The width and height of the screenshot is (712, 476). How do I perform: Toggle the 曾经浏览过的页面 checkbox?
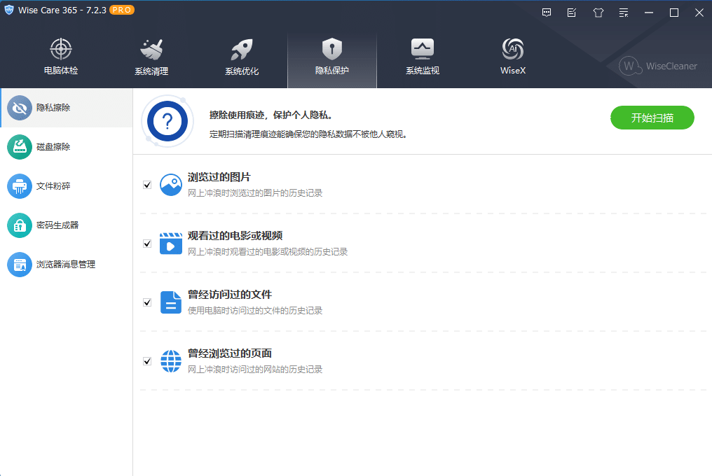click(x=147, y=361)
